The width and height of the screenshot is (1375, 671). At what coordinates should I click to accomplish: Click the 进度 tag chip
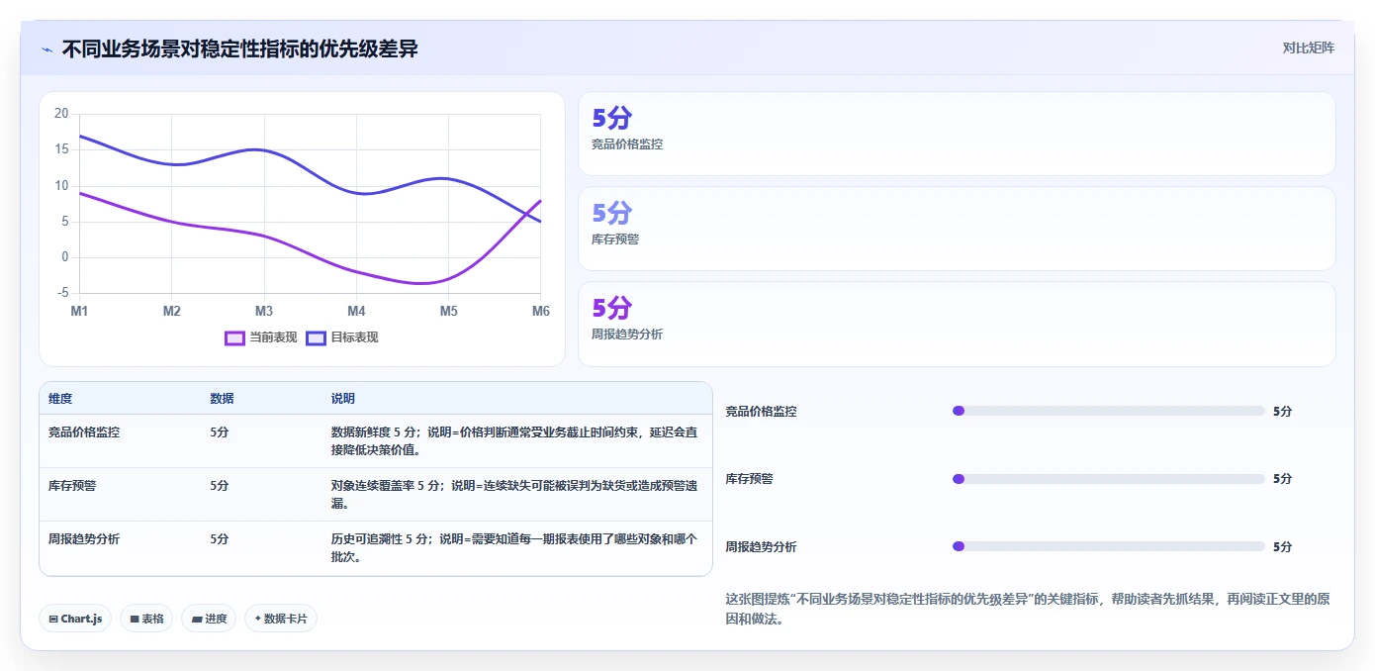[209, 619]
